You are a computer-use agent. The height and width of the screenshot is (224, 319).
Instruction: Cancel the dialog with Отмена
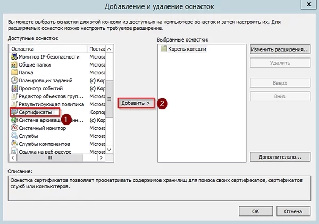pyautogui.click(x=291, y=211)
